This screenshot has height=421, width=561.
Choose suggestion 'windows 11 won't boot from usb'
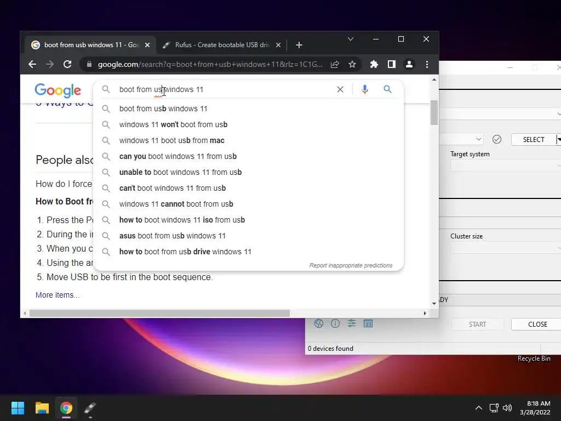[248, 124]
